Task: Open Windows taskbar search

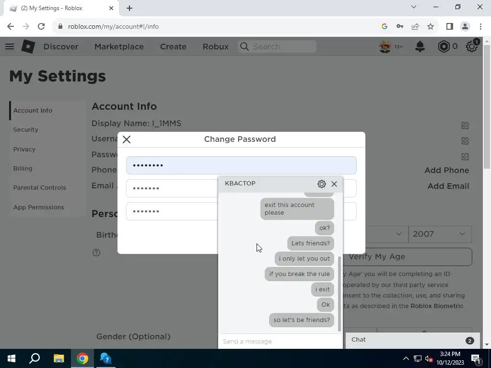Action: pos(35,358)
